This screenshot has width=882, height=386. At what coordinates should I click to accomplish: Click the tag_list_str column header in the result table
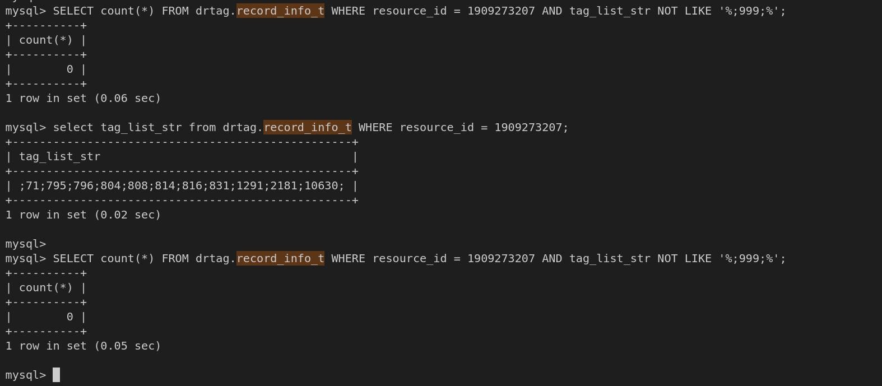[x=59, y=156]
